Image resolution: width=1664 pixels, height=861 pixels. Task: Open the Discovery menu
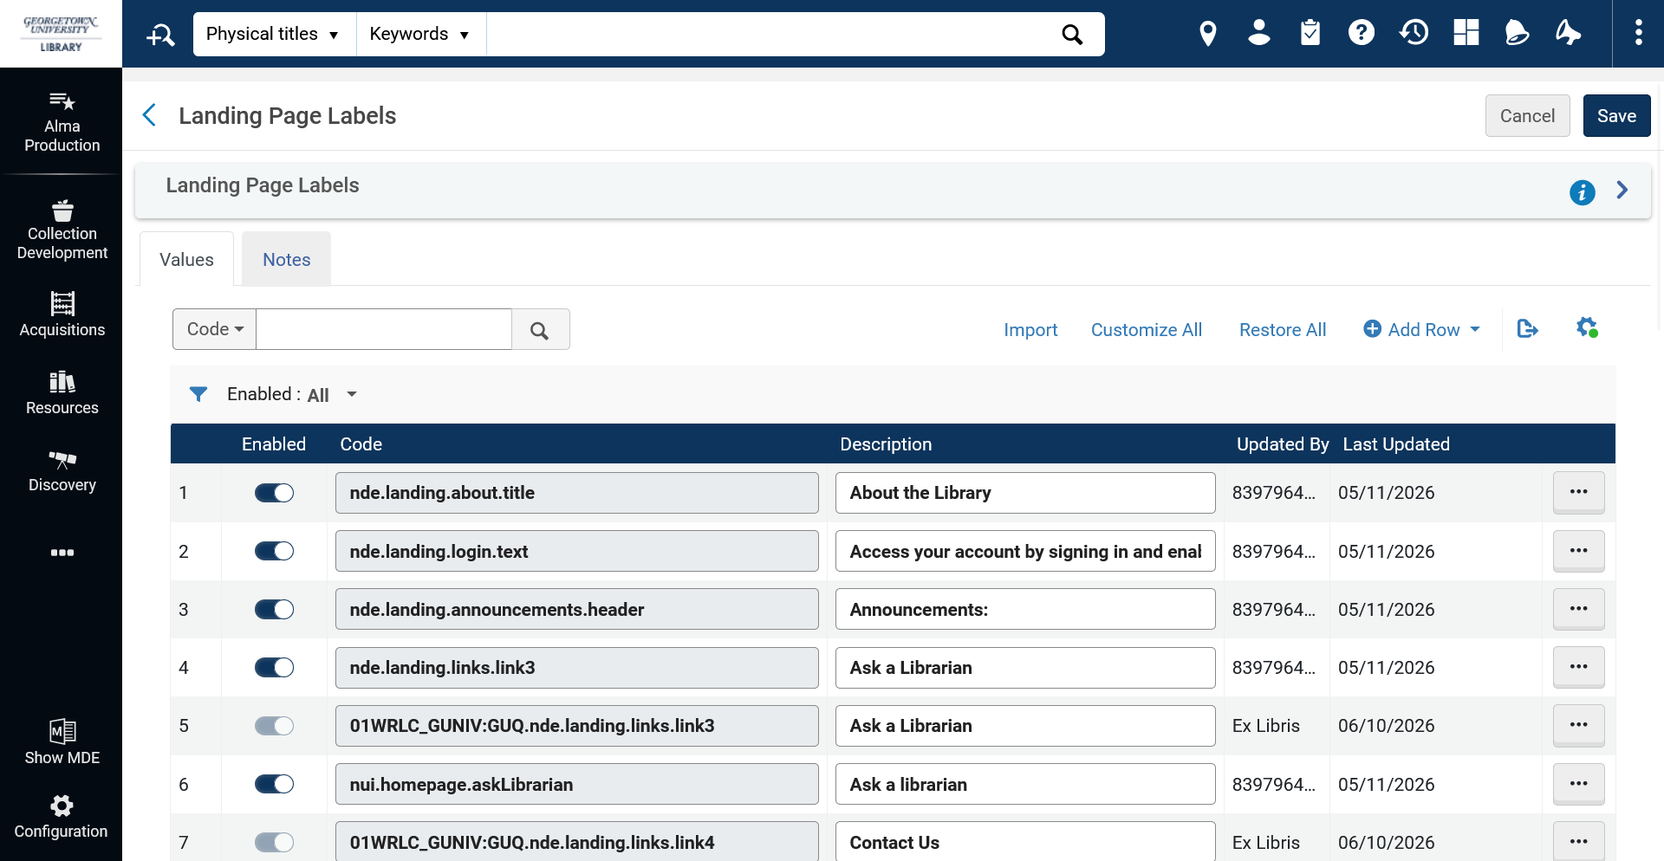(62, 470)
